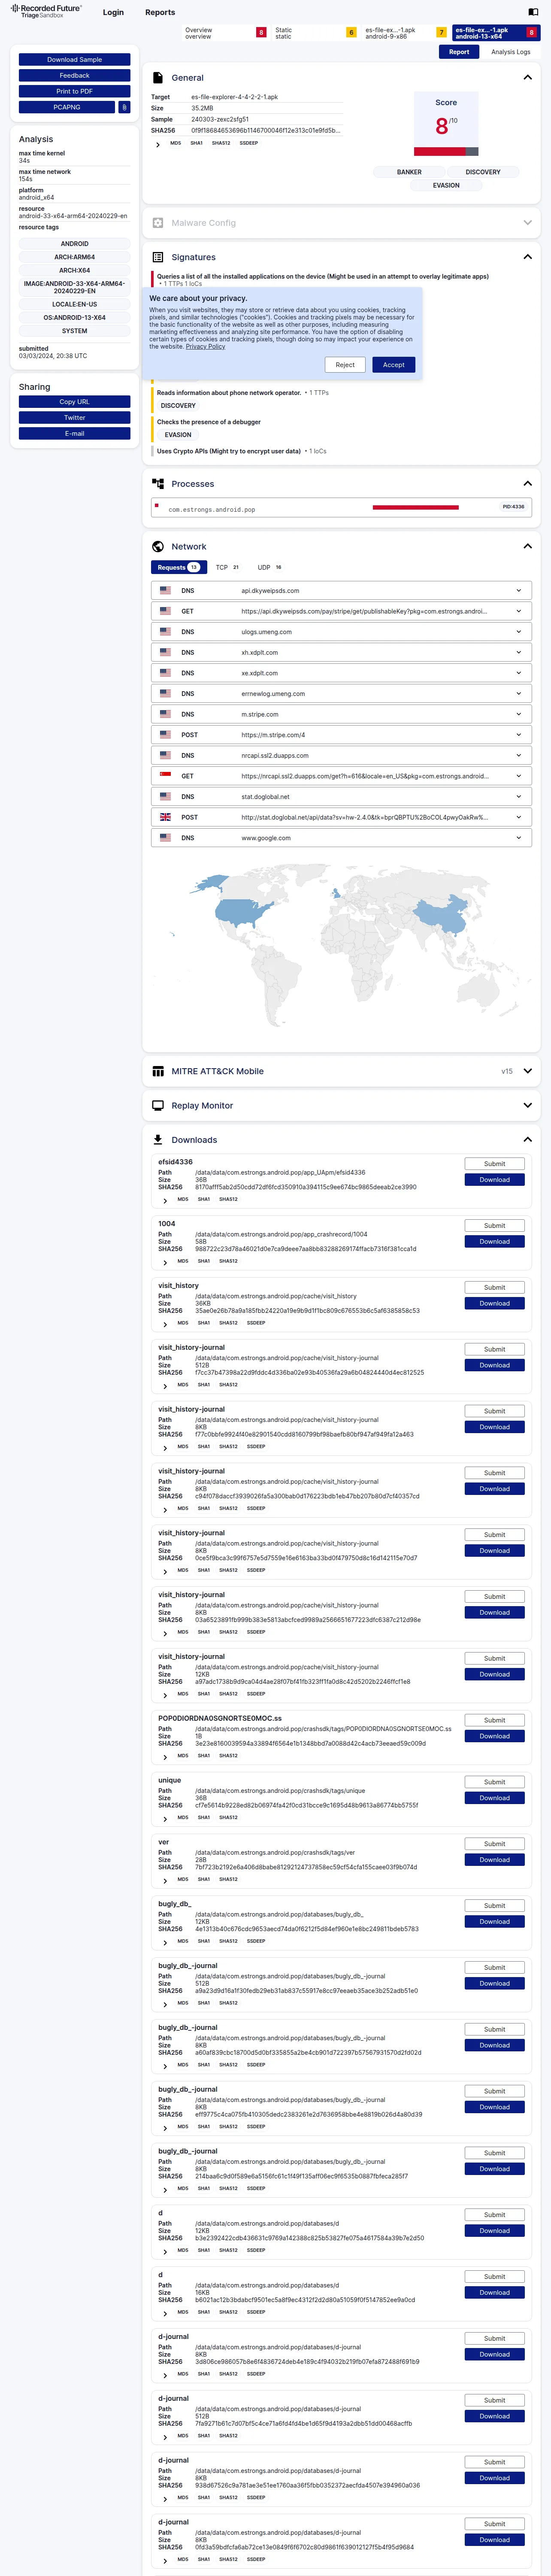Select the TCP network tab
This screenshot has height=2576, width=551.
click(x=227, y=567)
